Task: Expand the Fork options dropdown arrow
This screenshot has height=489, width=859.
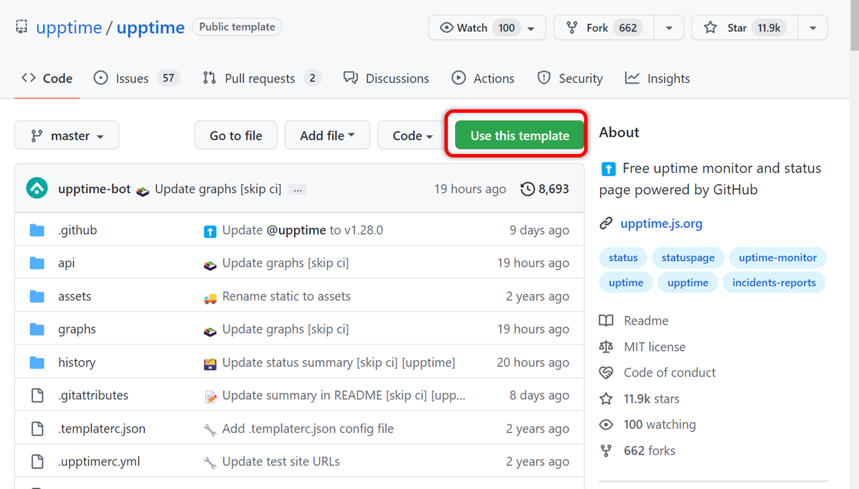Action: tap(669, 28)
